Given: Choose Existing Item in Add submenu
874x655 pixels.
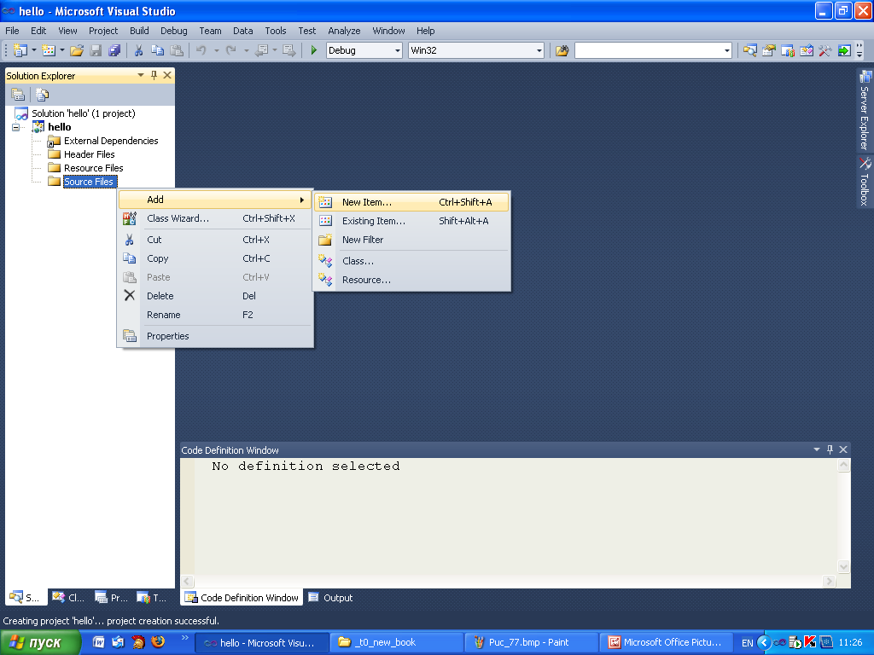Looking at the screenshot, I should 412,221.
